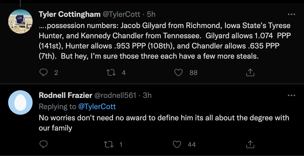This screenshot has width=304, height=156.
Task: Retweet Tyler Cottingham's tweet
Action: click(111, 73)
